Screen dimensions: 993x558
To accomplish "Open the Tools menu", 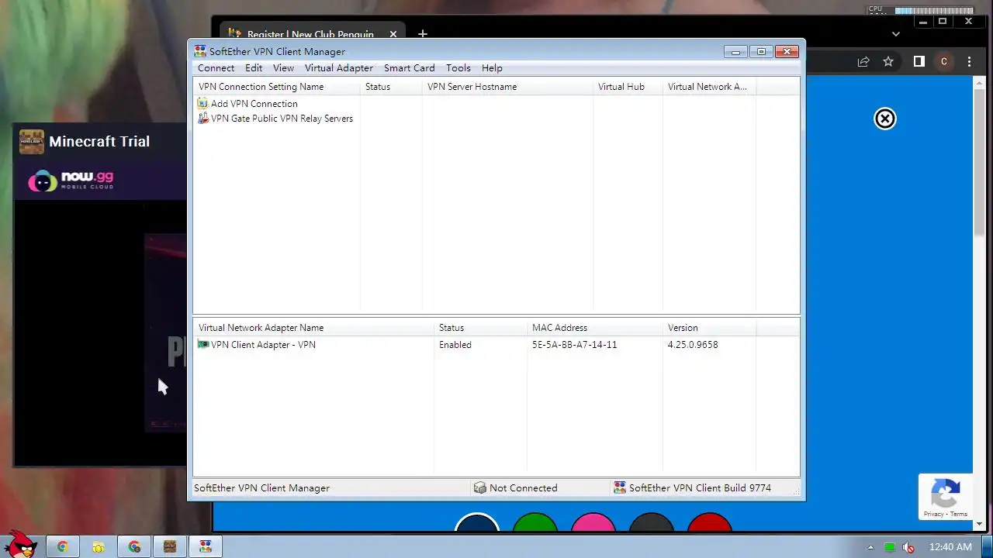I will (x=458, y=68).
